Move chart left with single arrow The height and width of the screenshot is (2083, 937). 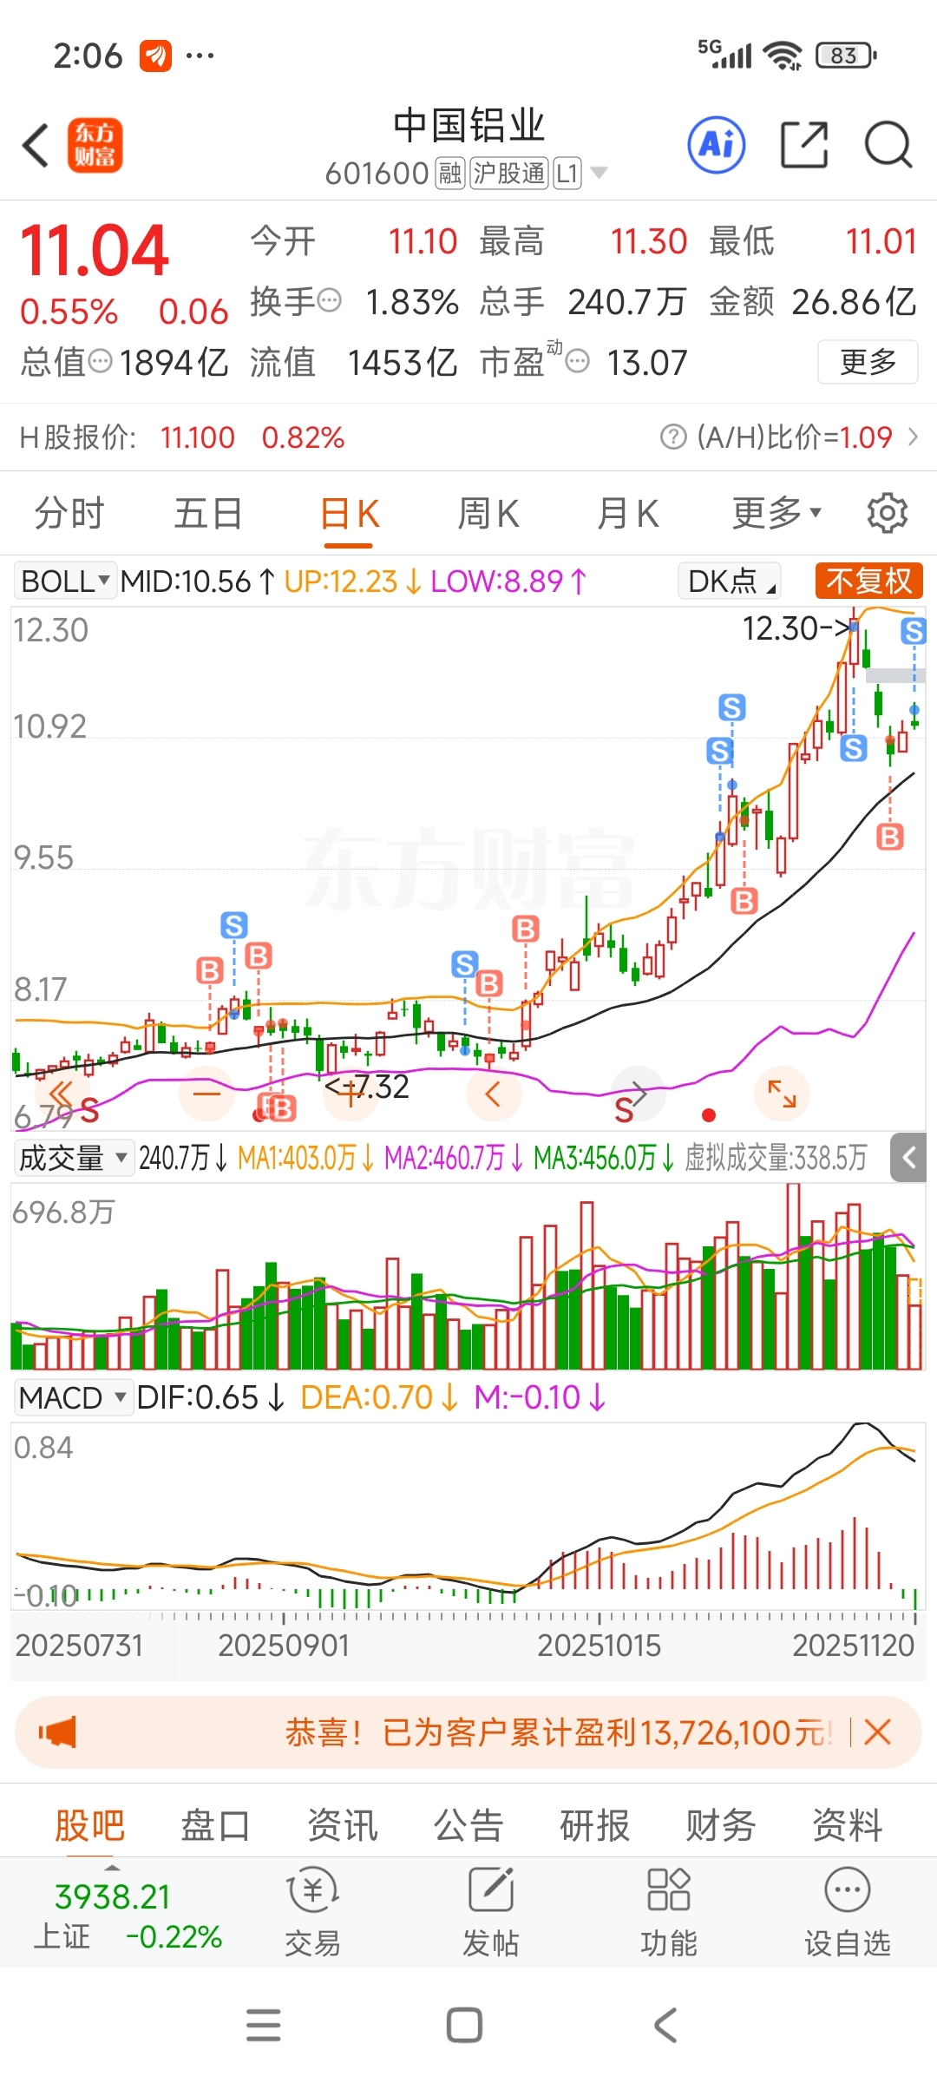(494, 1094)
